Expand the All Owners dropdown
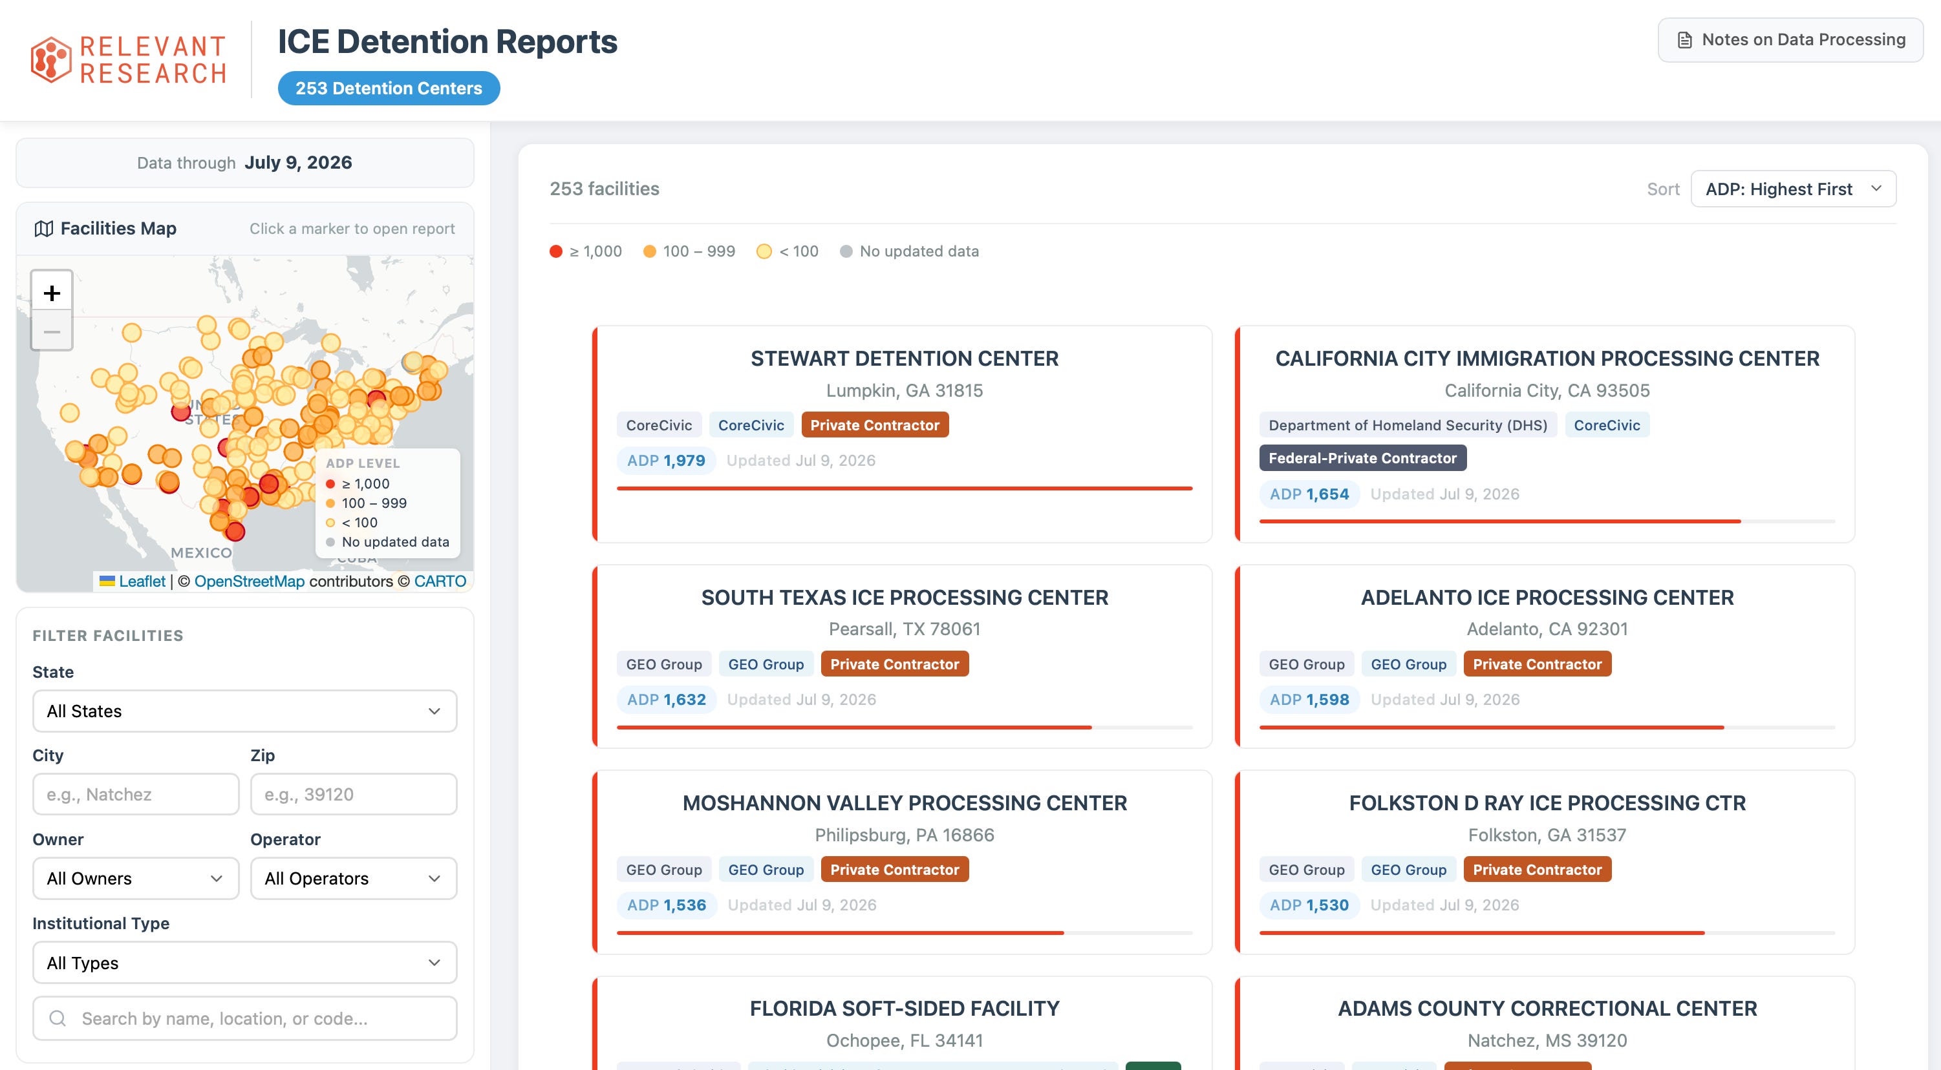 [136, 878]
